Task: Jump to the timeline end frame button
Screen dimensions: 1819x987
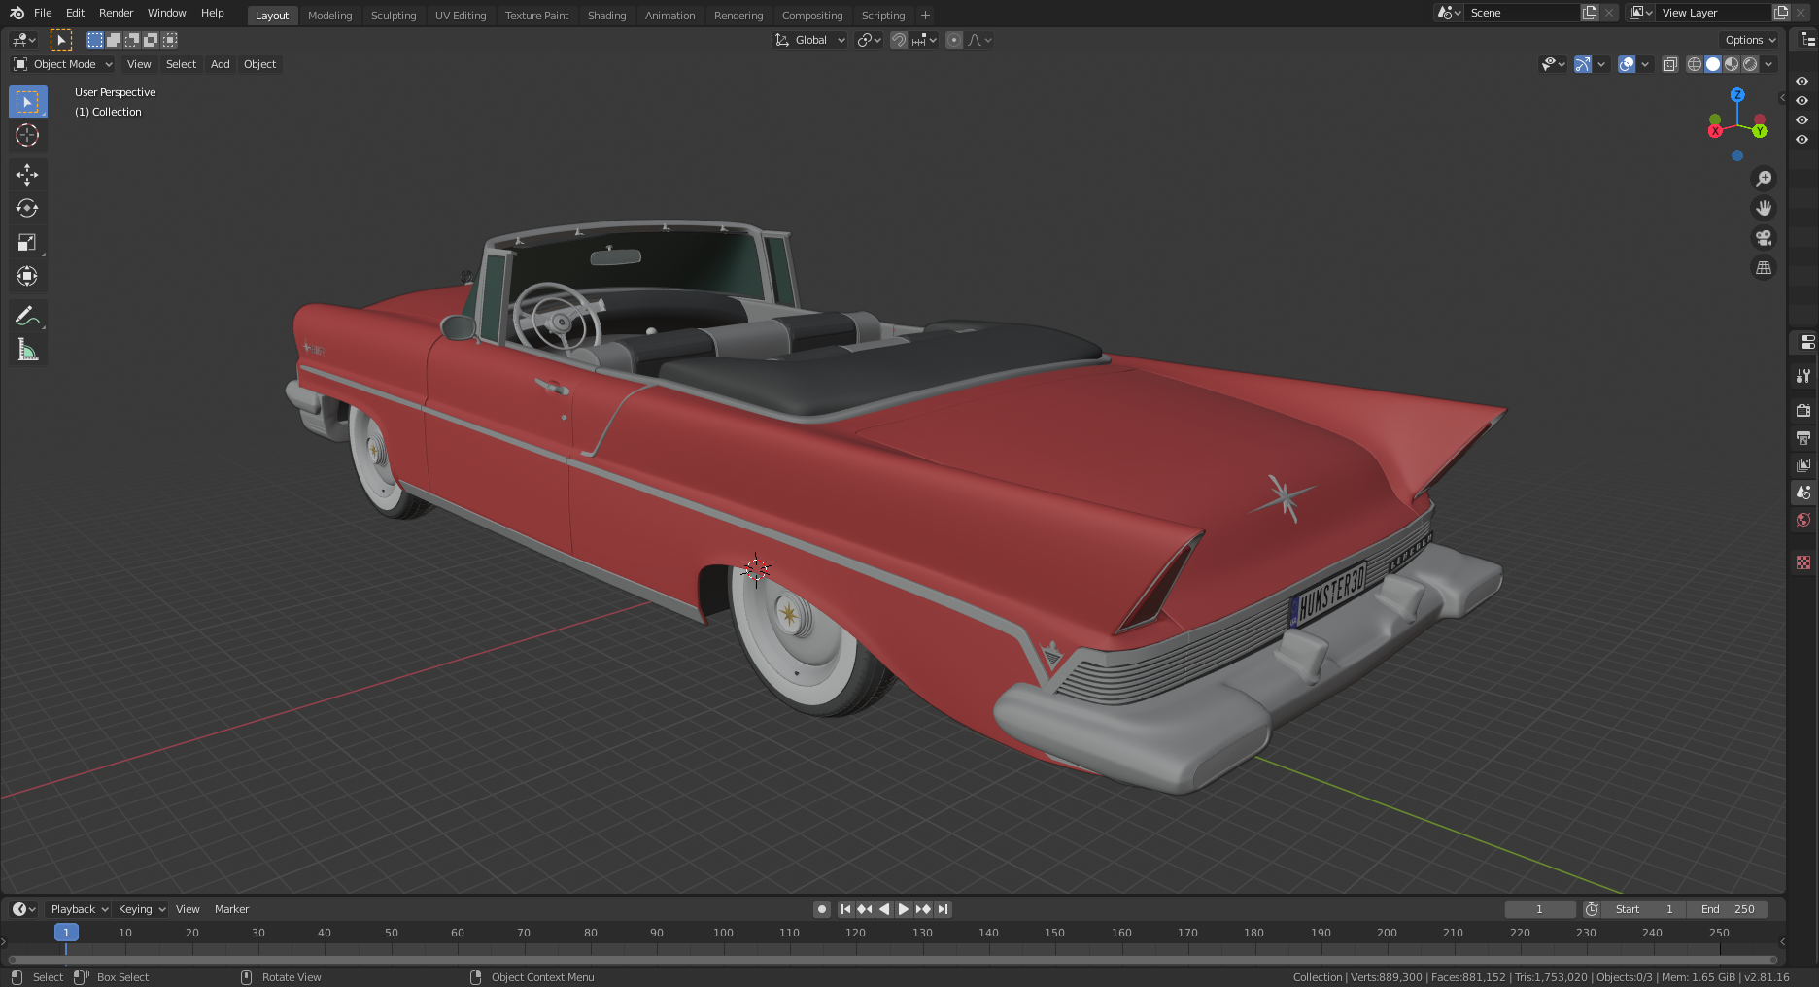Action: pos(943,909)
